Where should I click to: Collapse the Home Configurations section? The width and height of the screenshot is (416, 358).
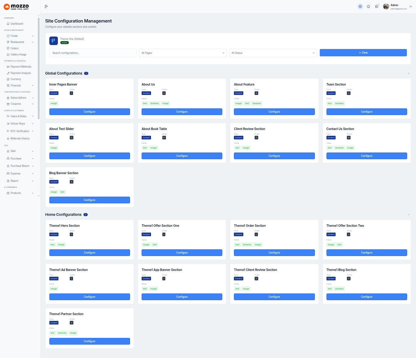408,215
